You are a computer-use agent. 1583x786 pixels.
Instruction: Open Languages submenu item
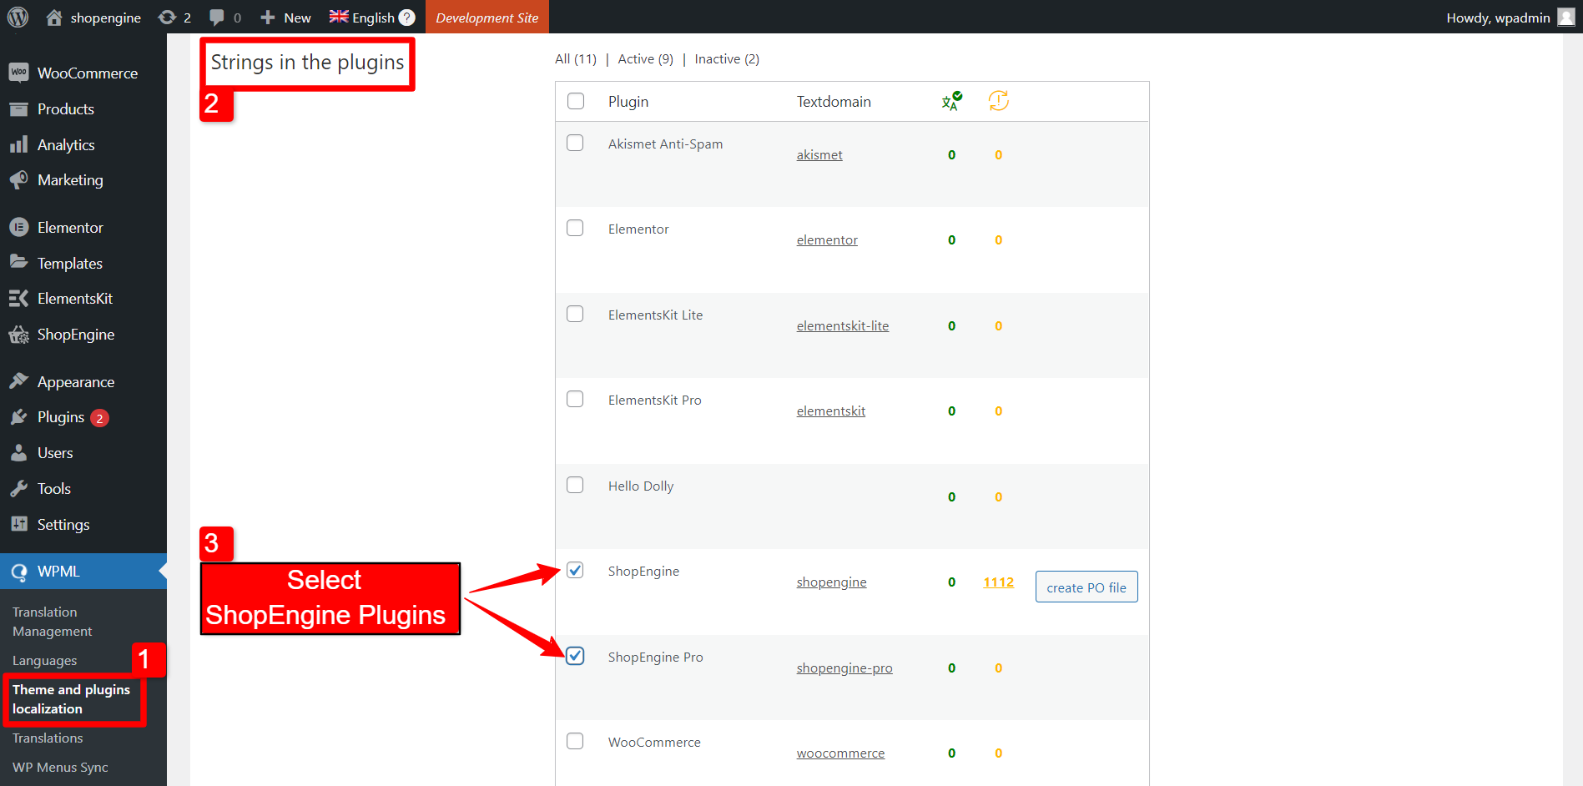pyautogui.click(x=45, y=660)
